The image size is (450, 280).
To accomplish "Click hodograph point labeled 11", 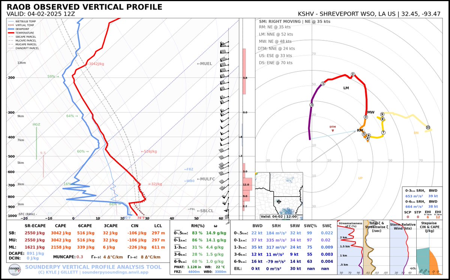I will pos(427,127).
